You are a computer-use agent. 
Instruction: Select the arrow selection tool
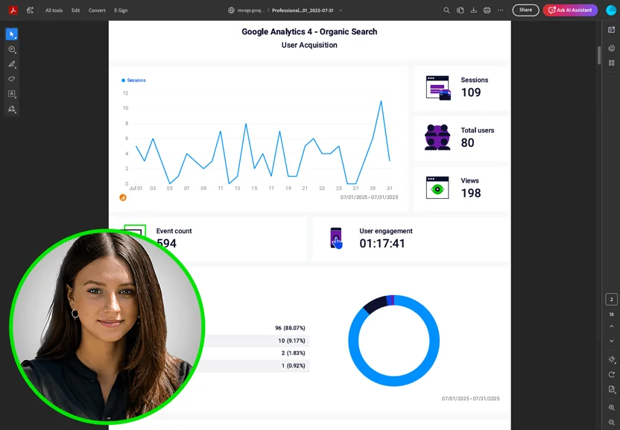point(12,34)
